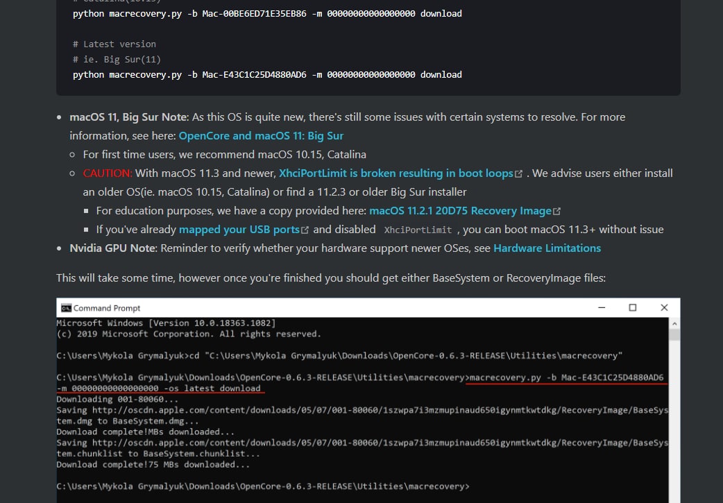Click the "Nvidia GPU Note:" heading
The height and width of the screenshot is (503, 723).
pyautogui.click(x=113, y=248)
